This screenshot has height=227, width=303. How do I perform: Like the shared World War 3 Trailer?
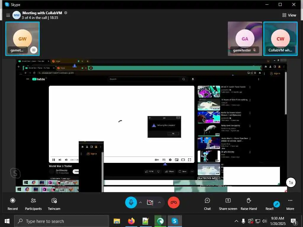[x=149, y=171]
